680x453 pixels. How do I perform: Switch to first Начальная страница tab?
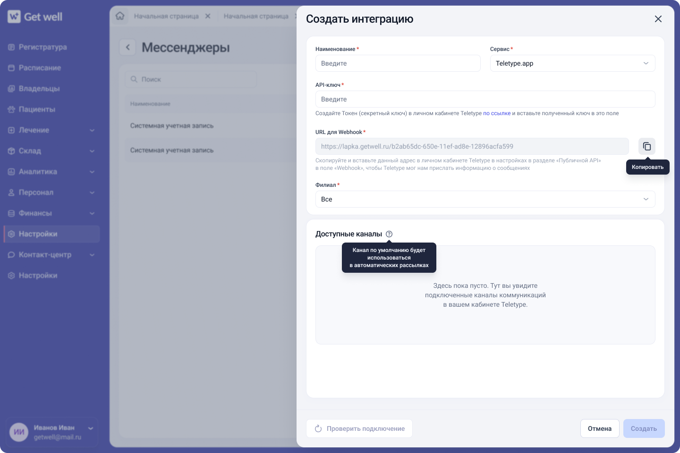[x=166, y=16]
